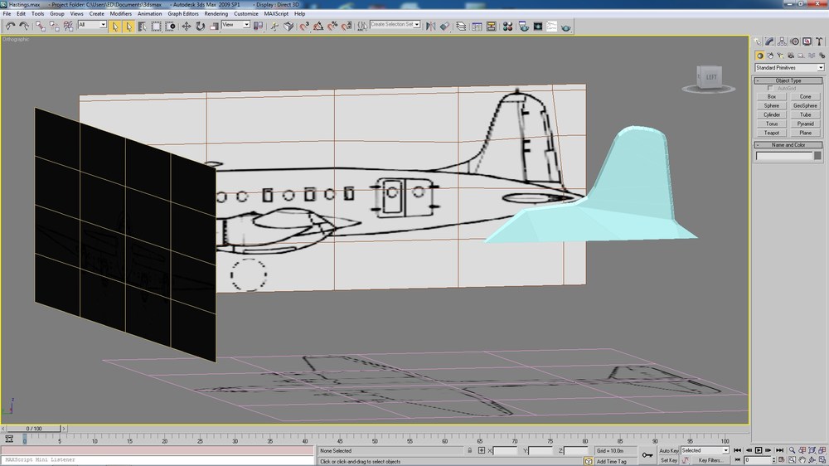Click the Play Animation button
Viewport: 829px width, 466px height.
pyautogui.click(x=759, y=450)
